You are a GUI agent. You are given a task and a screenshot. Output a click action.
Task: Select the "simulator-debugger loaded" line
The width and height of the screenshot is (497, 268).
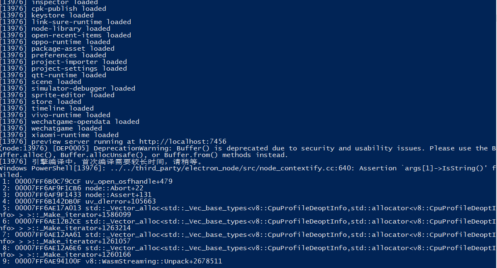[83, 89]
